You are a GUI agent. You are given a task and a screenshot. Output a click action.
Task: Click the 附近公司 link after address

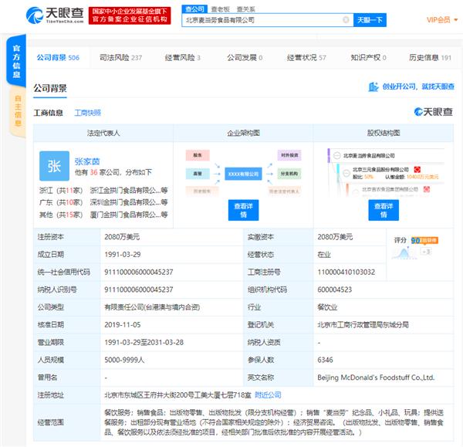coord(268,395)
